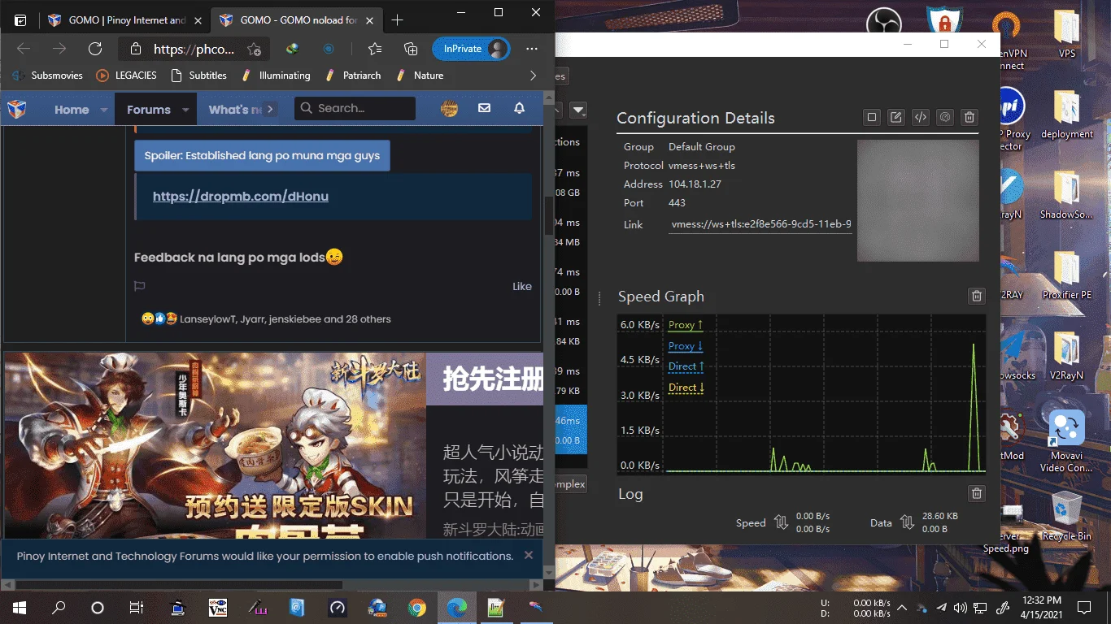Open the Subsmovies bookmark
Viewport: 1111px width, 624px height.
click(47, 76)
